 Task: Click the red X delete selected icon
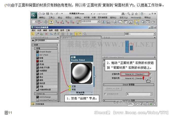(46, 34)
